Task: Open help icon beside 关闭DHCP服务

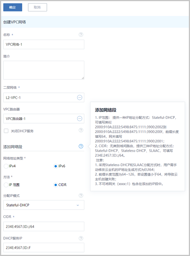Action: click(x=81, y=130)
